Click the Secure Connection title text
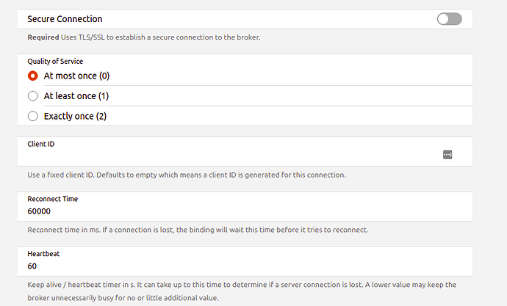Screen dimensions: 507x306 tap(65, 19)
